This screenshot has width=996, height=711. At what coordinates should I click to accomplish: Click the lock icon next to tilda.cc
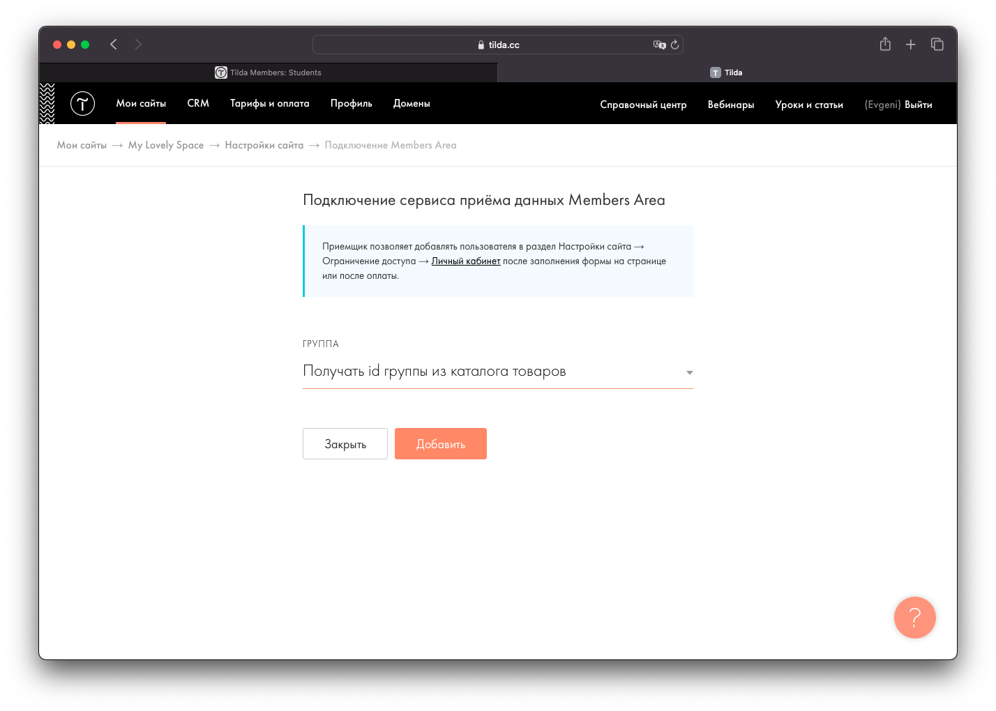tap(481, 45)
